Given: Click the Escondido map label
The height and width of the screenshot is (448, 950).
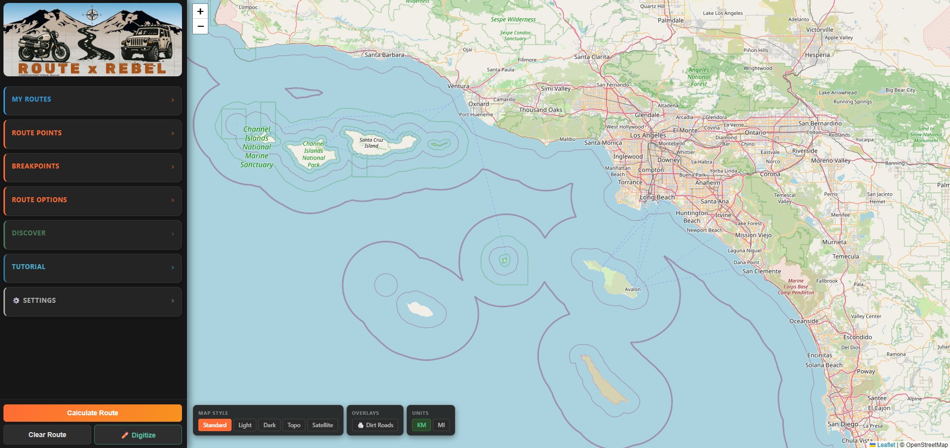Looking at the screenshot, I should [858, 337].
